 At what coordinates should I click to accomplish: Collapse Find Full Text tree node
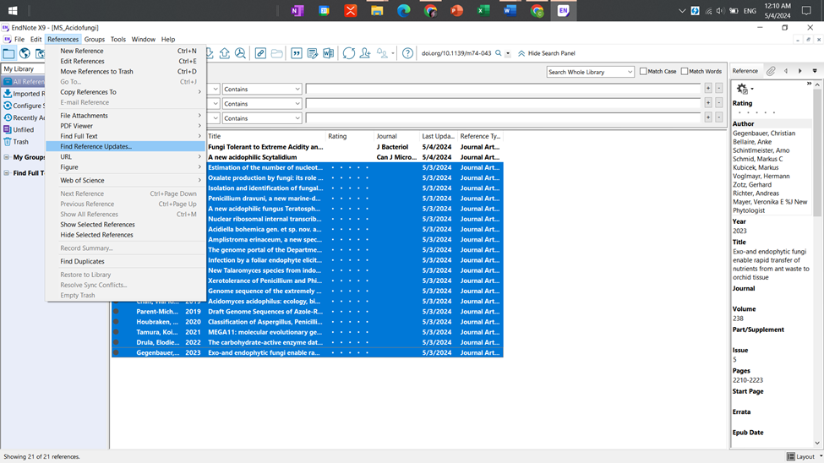pyautogui.click(x=6, y=173)
